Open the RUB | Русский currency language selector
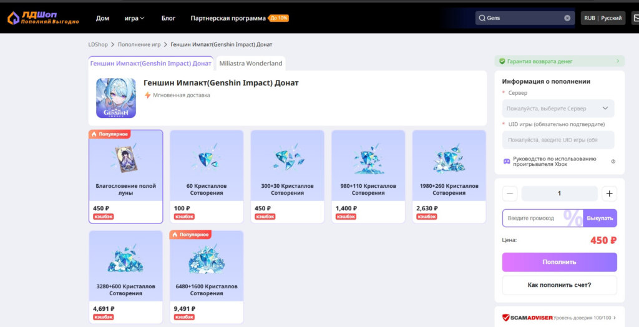 (603, 18)
